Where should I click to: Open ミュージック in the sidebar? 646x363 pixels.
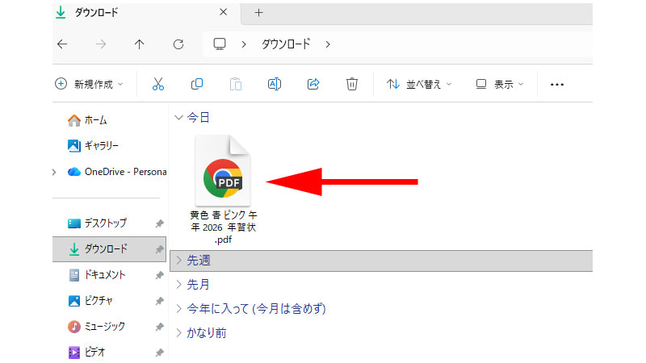click(x=96, y=327)
